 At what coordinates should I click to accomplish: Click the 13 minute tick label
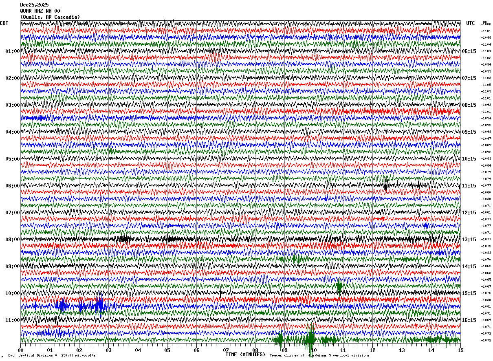tap(402, 350)
